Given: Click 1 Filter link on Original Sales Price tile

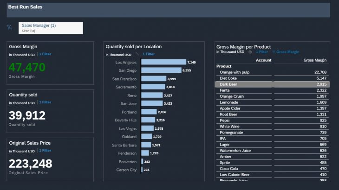Looking at the screenshot, I should pyautogui.click(x=45, y=150).
